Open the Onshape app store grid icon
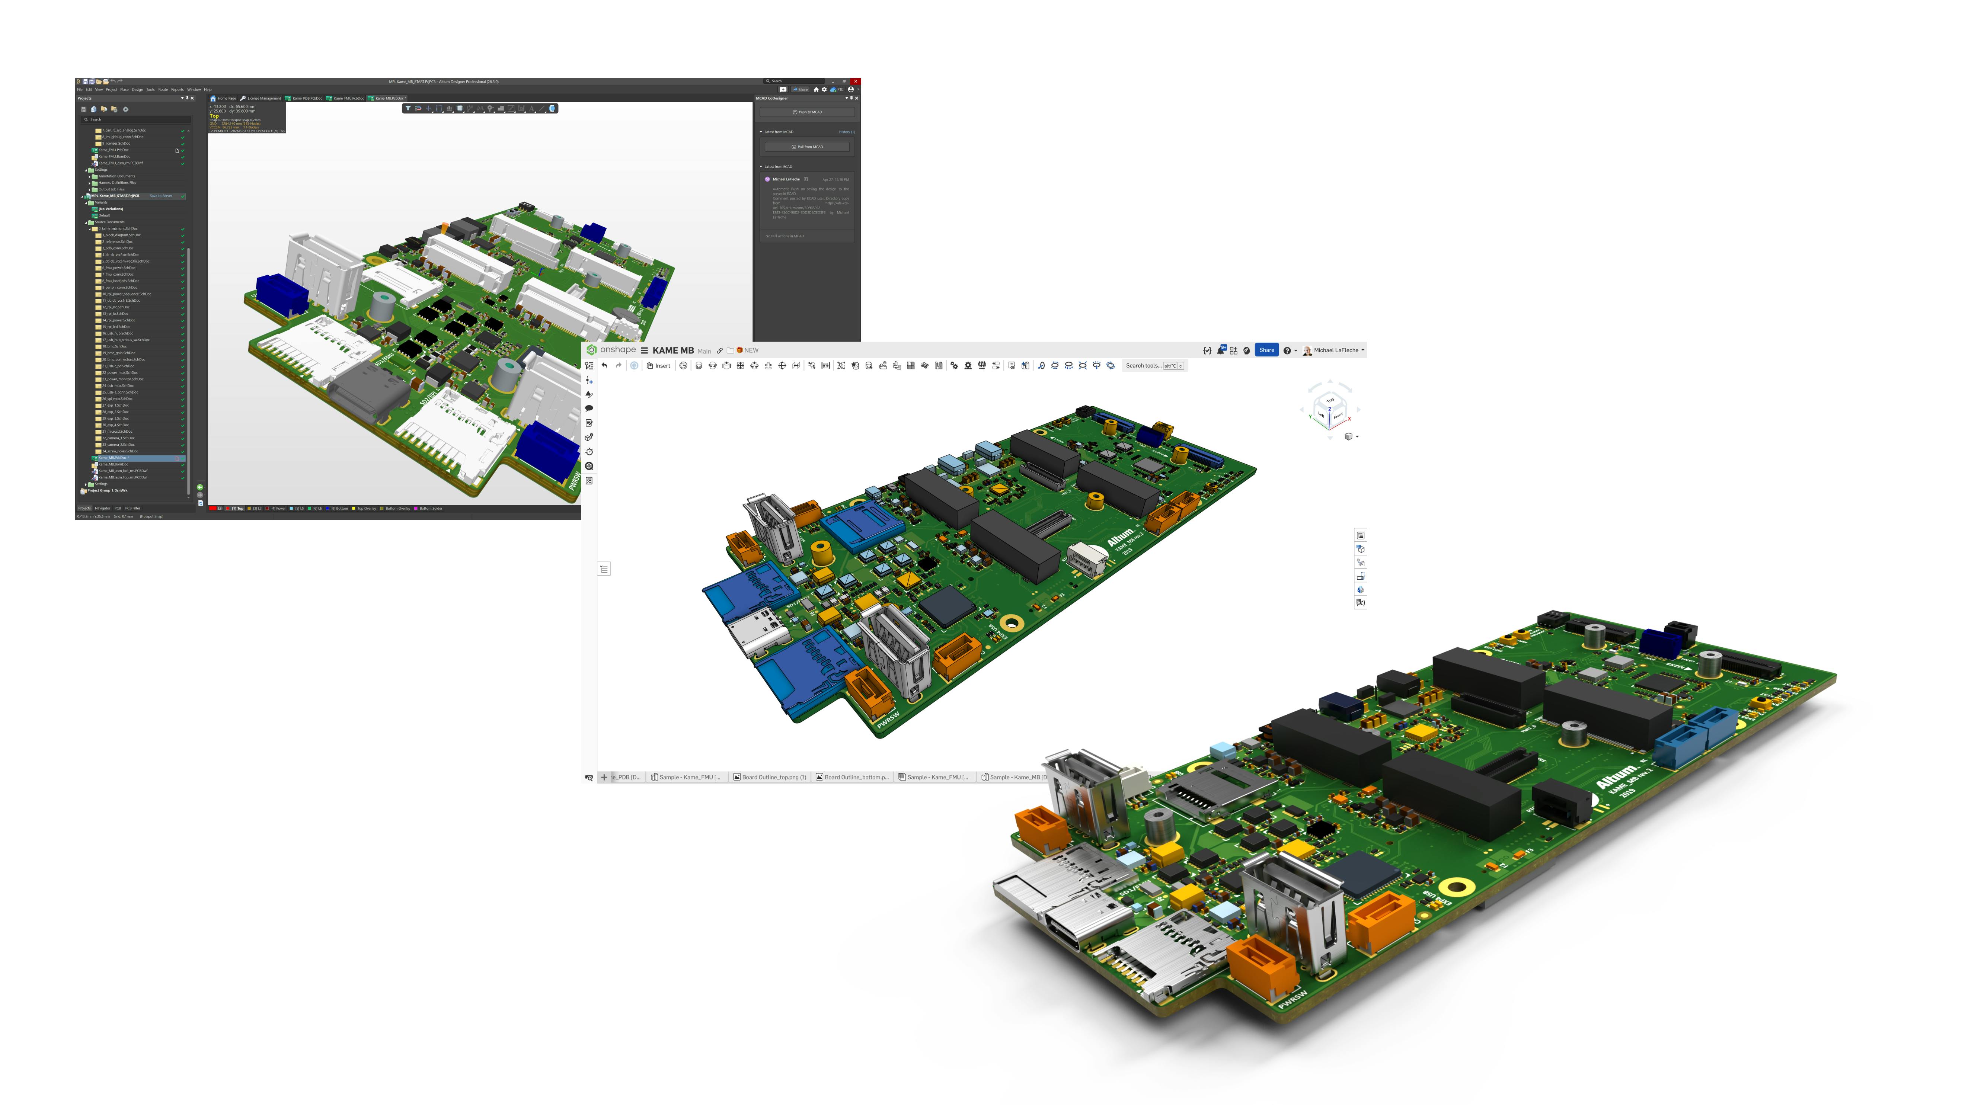 1233,350
